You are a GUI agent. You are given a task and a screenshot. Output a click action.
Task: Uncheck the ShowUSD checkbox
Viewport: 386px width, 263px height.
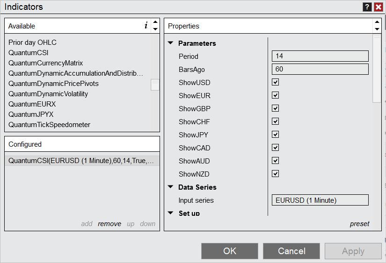coord(275,82)
